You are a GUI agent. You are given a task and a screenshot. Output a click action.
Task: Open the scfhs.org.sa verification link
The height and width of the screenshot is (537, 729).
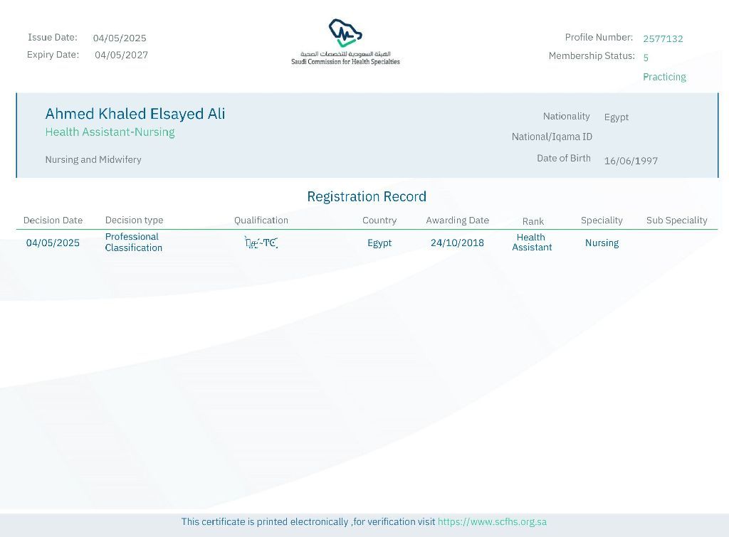coord(492,521)
